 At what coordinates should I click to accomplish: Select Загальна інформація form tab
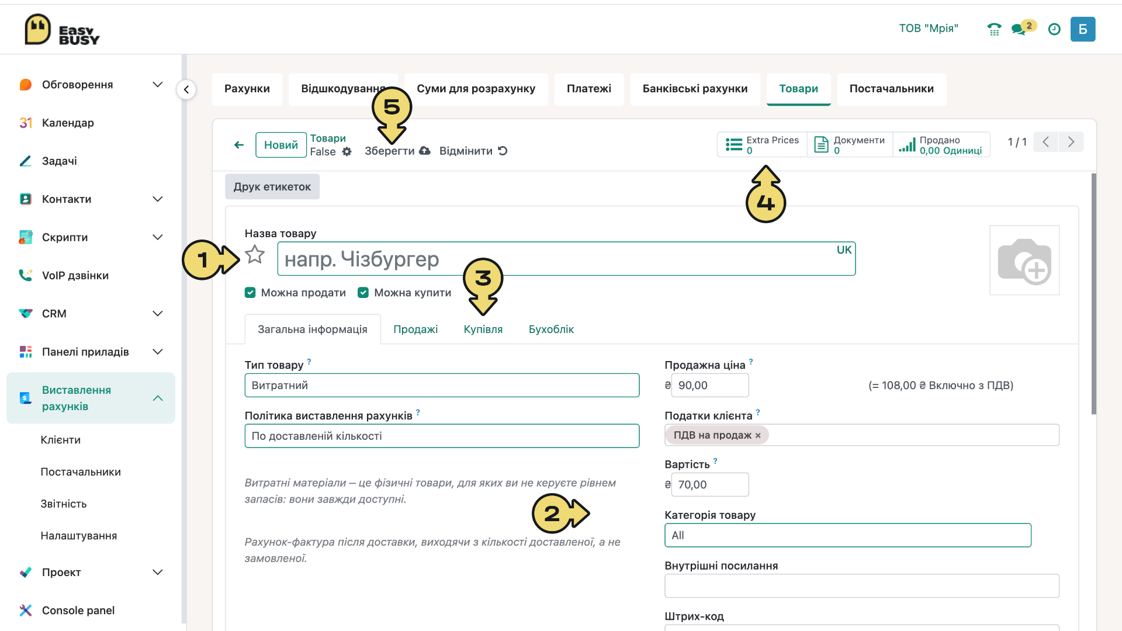click(313, 330)
